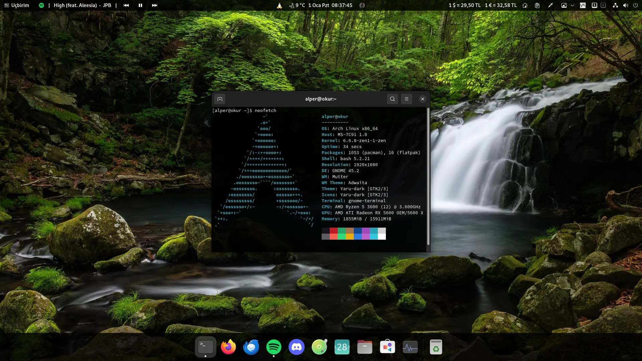Open Discord from the dock
The height and width of the screenshot is (361, 642).
297,347
